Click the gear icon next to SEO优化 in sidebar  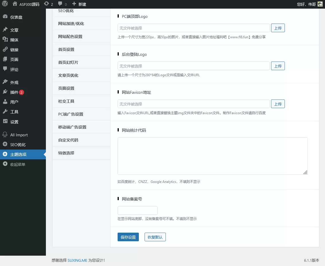click(x=5, y=144)
